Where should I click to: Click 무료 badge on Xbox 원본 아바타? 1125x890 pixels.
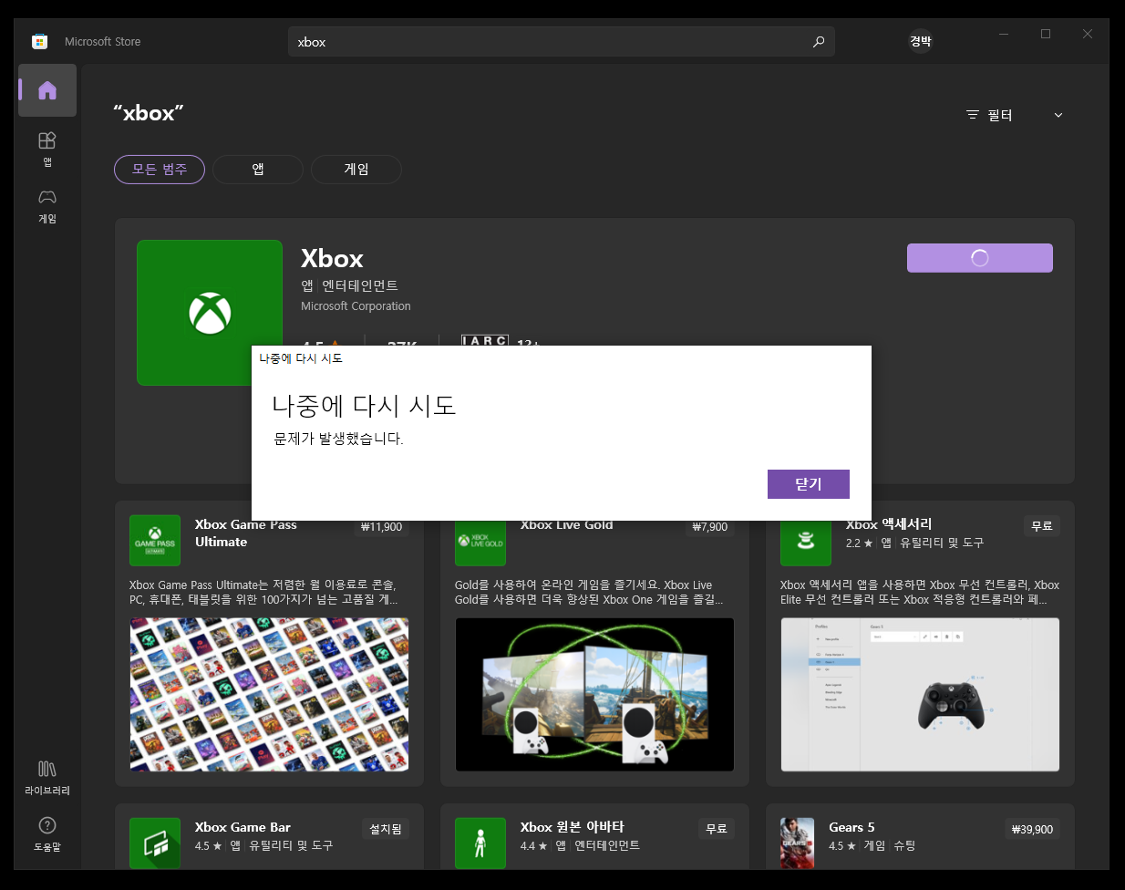pos(717,829)
